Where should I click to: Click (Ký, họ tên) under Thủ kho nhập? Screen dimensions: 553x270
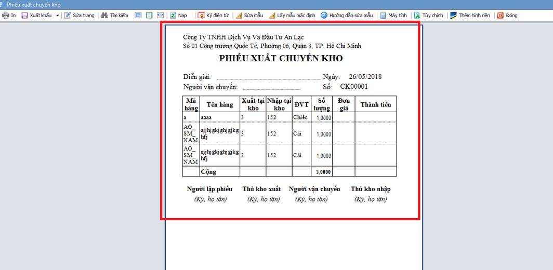click(371, 199)
